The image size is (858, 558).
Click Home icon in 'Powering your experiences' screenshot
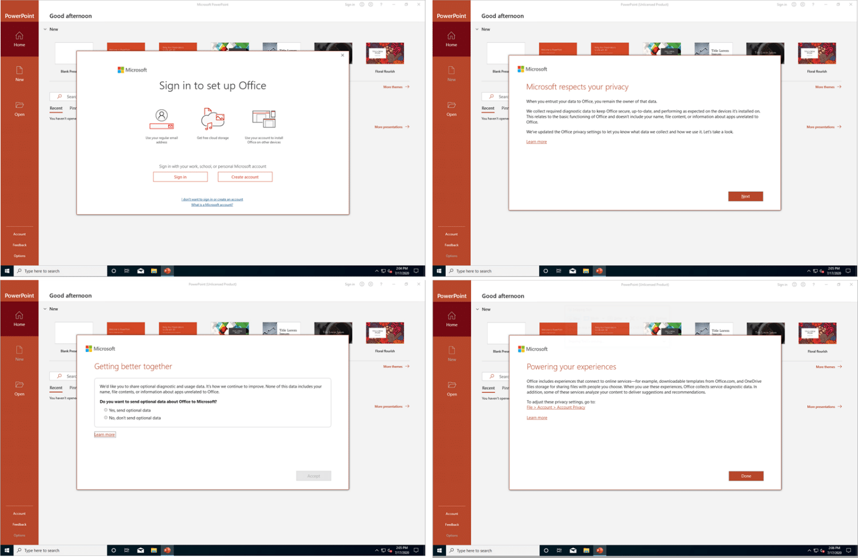452,315
